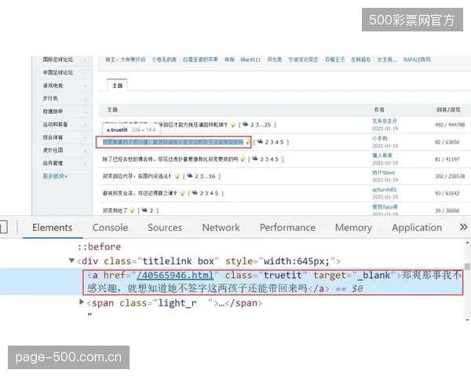Open moderator profile RAFALE阵风
Viewport: 471px width, 377px height.
point(417,60)
